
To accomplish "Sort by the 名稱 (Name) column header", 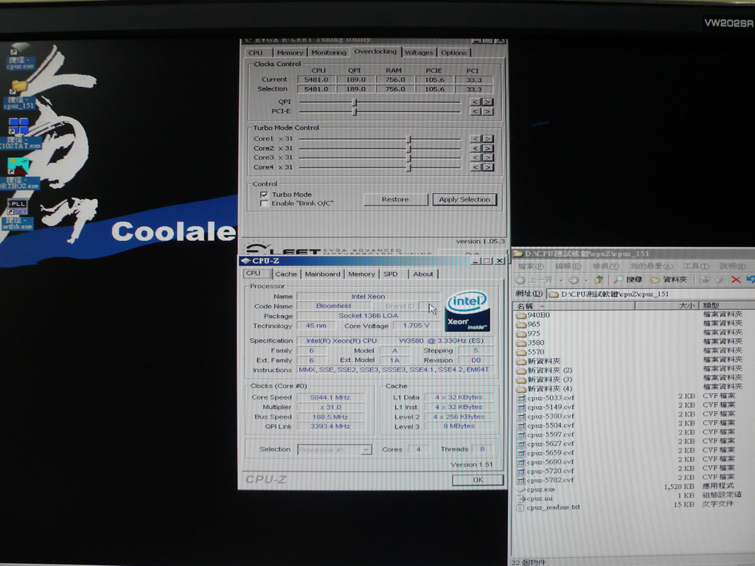I will (574, 306).
